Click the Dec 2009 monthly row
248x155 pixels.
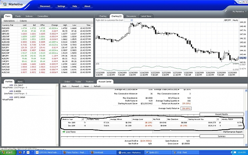pyautogui.click(x=152, y=126)
